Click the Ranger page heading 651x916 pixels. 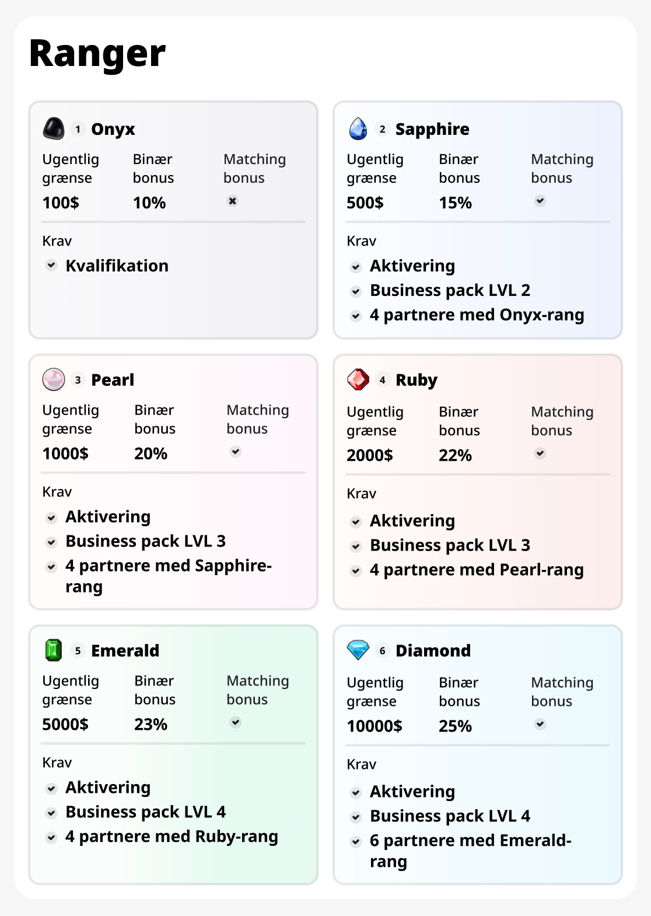click(97, 54)
